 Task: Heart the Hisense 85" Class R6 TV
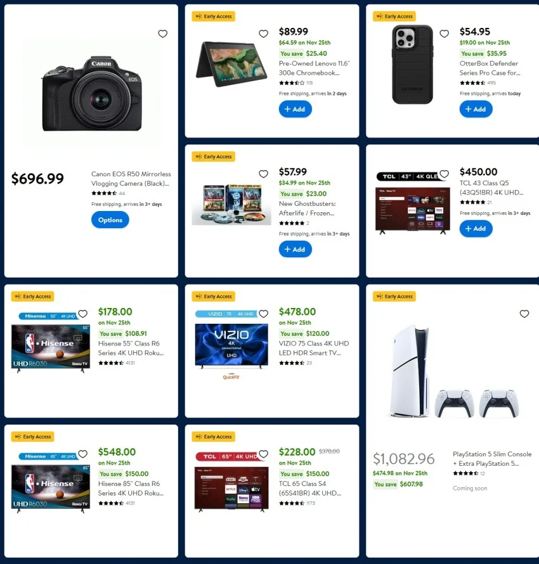point(83,454)
